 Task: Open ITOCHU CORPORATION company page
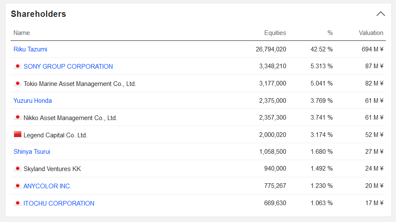[x=59, y=203]
